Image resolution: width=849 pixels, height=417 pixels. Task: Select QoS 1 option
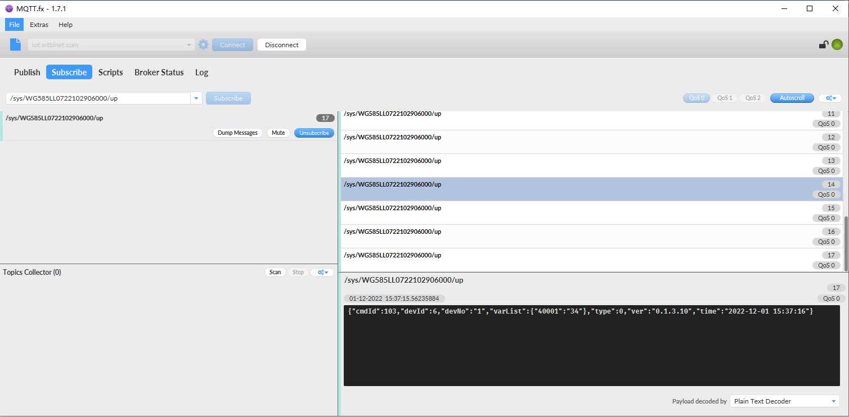(725, 98)
